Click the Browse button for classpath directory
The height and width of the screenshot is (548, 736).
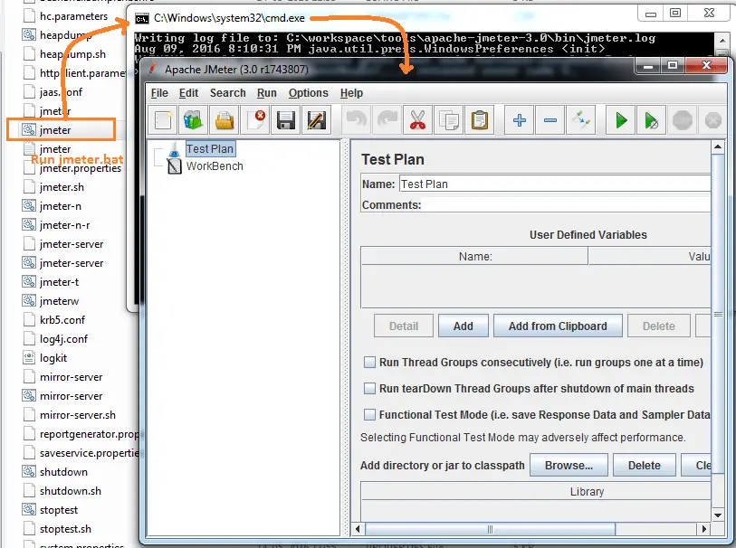click(569, 465)
